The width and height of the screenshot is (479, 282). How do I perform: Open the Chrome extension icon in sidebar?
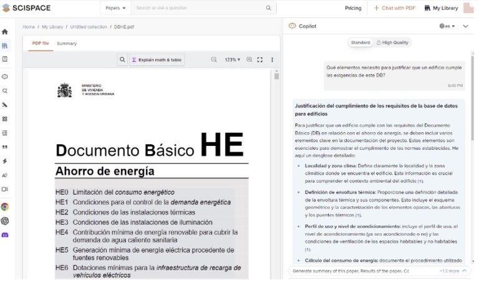5,207
